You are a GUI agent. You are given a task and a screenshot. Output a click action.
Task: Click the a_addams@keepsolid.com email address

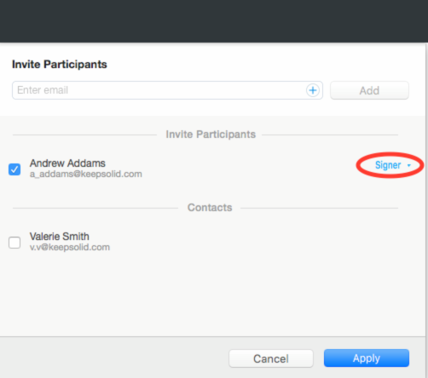click(86, 174)
